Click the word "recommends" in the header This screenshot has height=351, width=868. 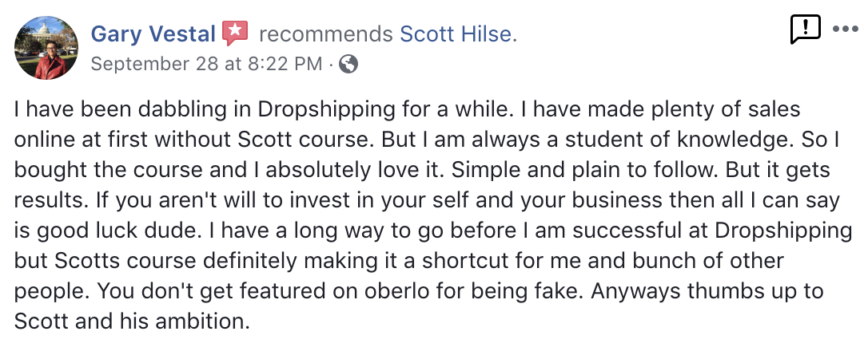326,34
